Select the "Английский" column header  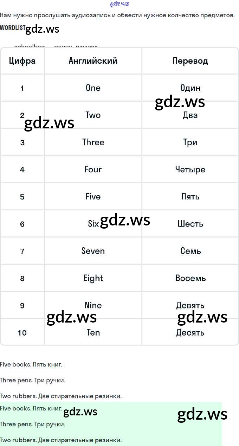[x=93, y=61]
